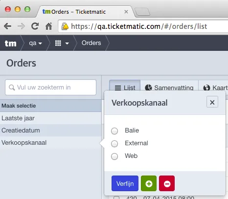
Task: Select the External radio button
Action: tap(114, 144)
